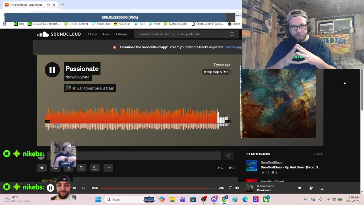Open the Live Streaming bookmark
The image size is (364, 205).
pyautogui.click(x=76, y=24)
